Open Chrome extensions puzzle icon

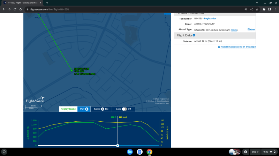click(x=264, y=9)
